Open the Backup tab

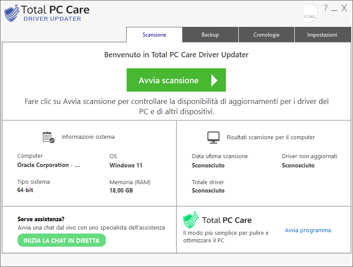pos(210,35)
